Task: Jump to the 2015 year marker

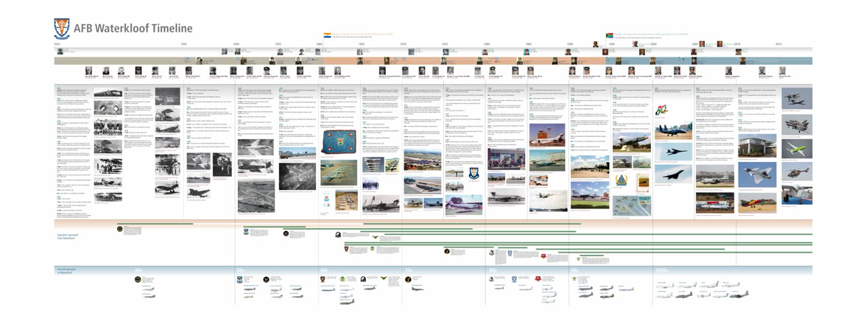Action: tap(778, 44)
